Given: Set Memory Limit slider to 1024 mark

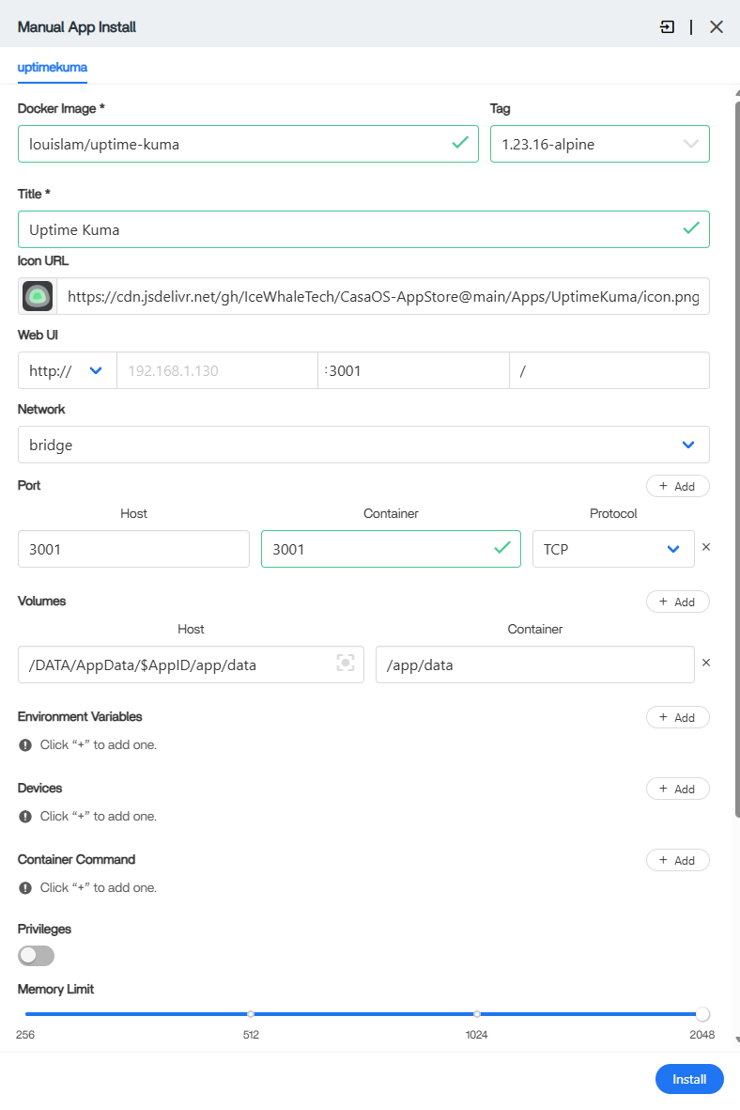Looking at the screenshot, I should [x=477, y=1014].
